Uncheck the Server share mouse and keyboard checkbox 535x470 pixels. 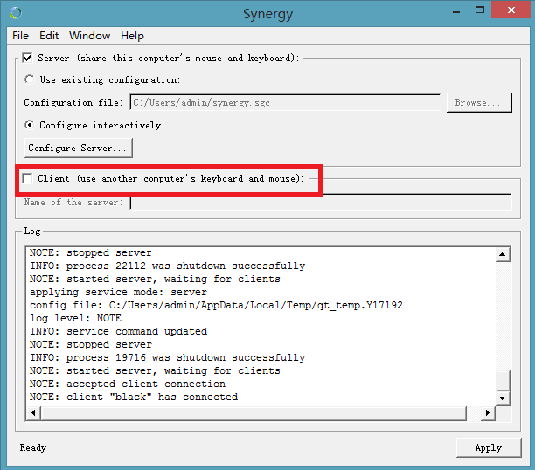pyautogui.click(x=27, y=58)
